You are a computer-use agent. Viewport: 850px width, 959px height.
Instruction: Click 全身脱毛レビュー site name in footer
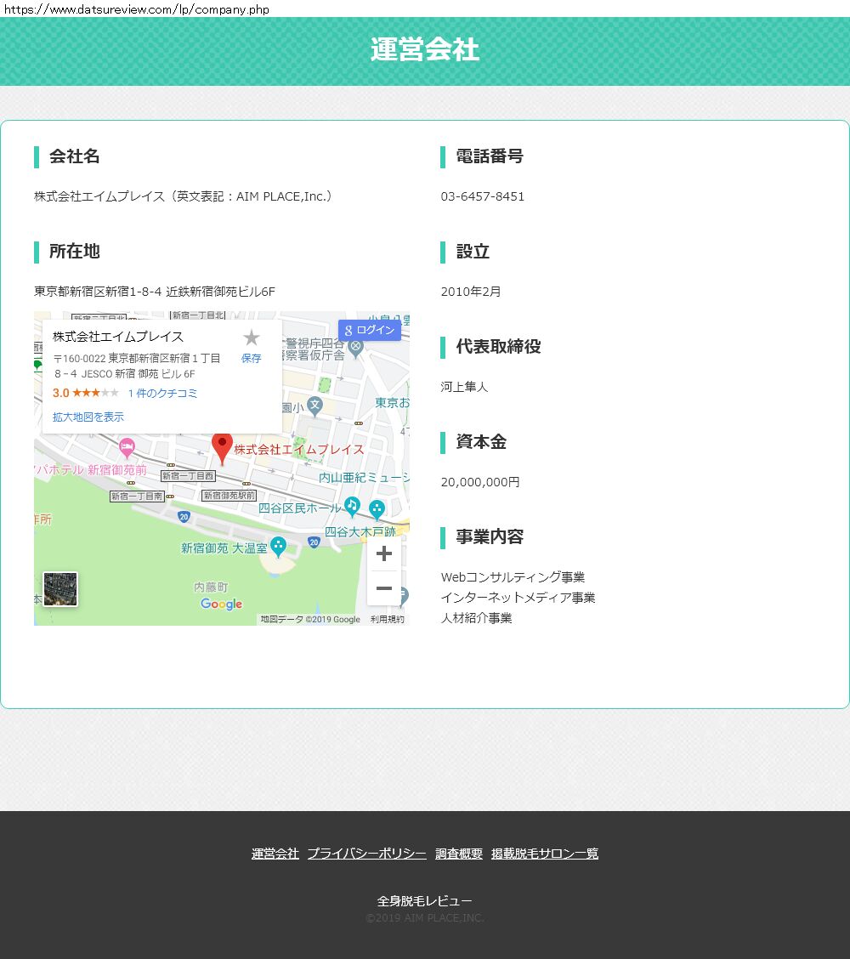coord(425,901)
